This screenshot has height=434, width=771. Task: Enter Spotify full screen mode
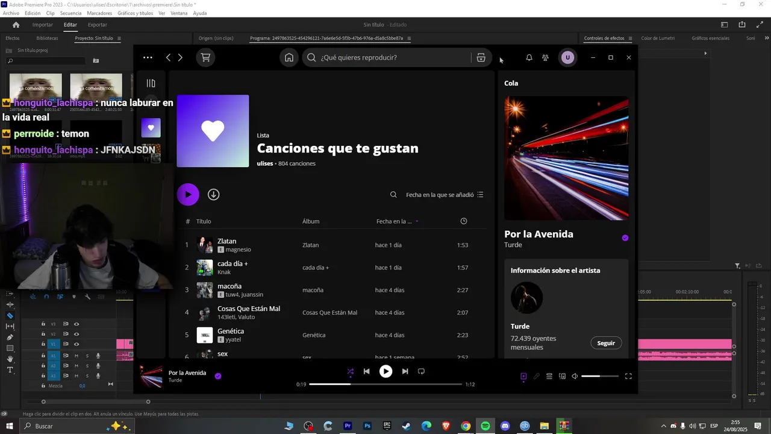click(628, 376)
